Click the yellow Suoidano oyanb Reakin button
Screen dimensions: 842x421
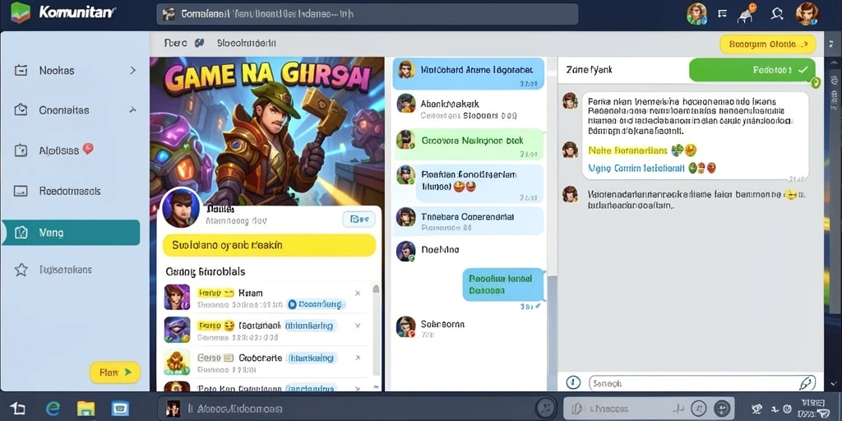pyautogui.click(x=269, y=245)
